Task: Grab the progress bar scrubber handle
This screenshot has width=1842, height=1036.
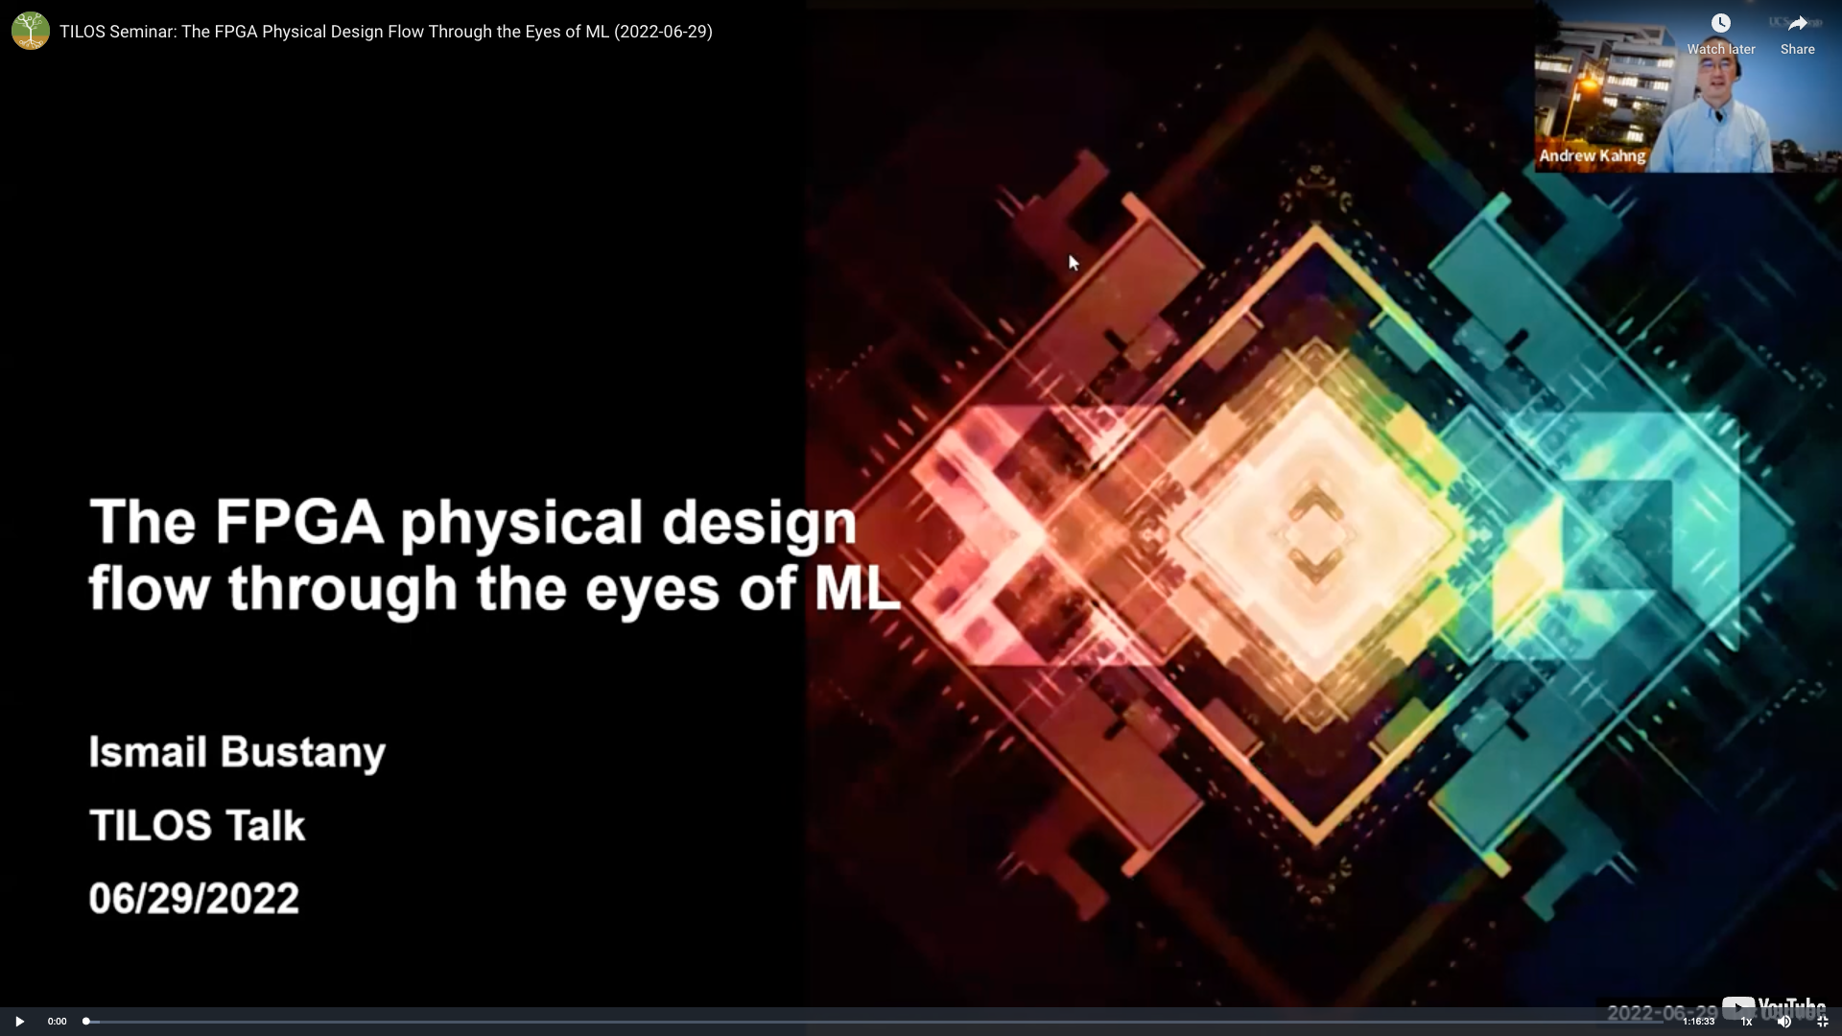Action: tap(86, 1022)
